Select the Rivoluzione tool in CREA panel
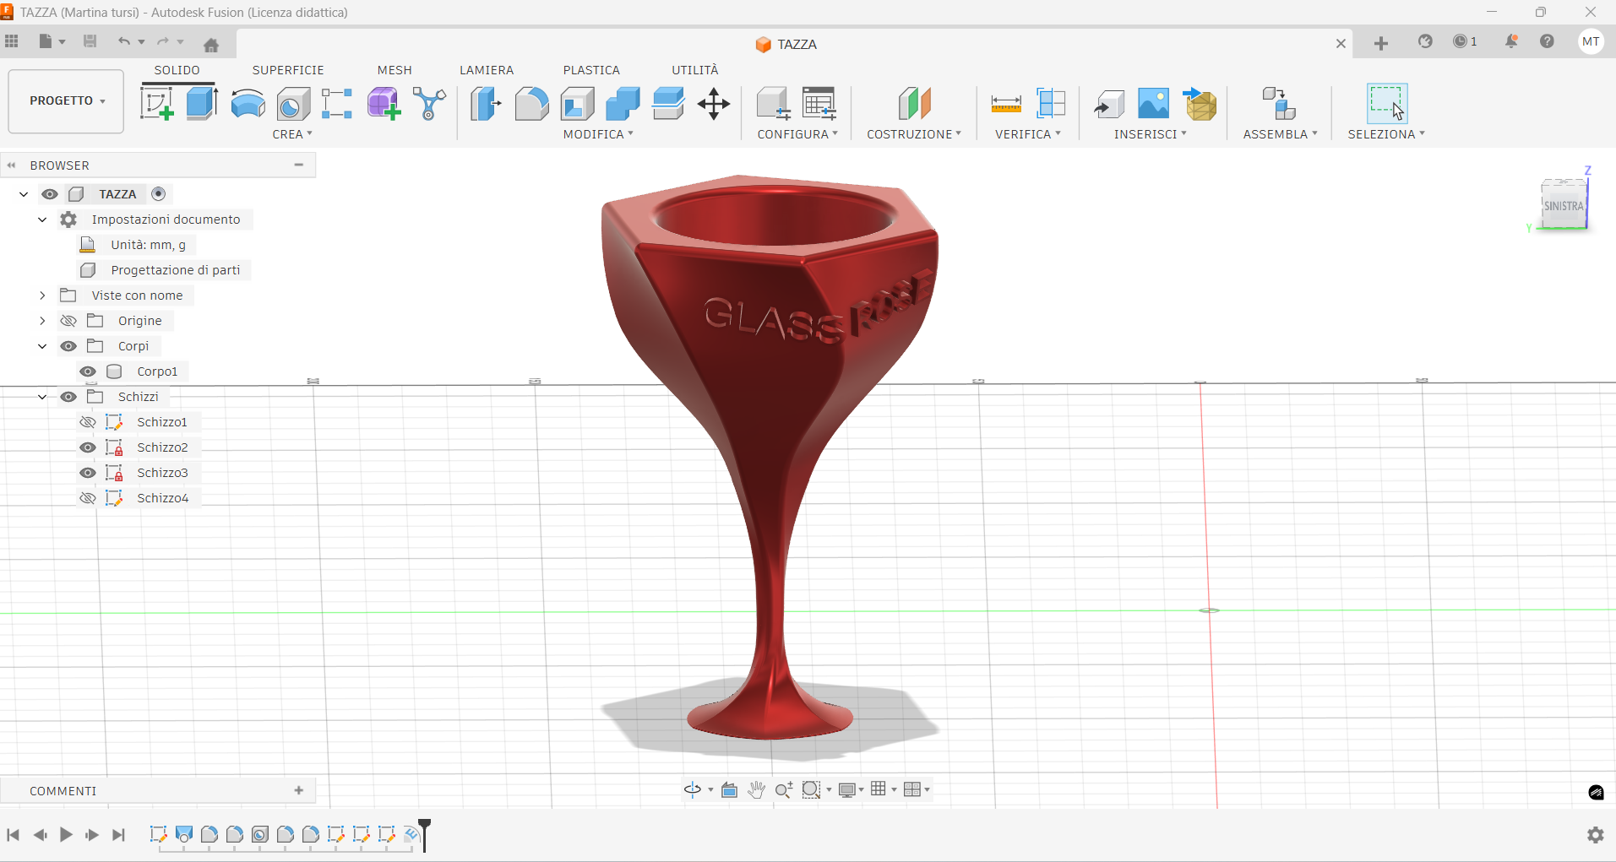The image size is (1616, 862). (248, 103)
